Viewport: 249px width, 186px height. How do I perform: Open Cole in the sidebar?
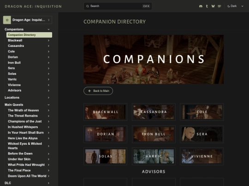coord(29,51)
